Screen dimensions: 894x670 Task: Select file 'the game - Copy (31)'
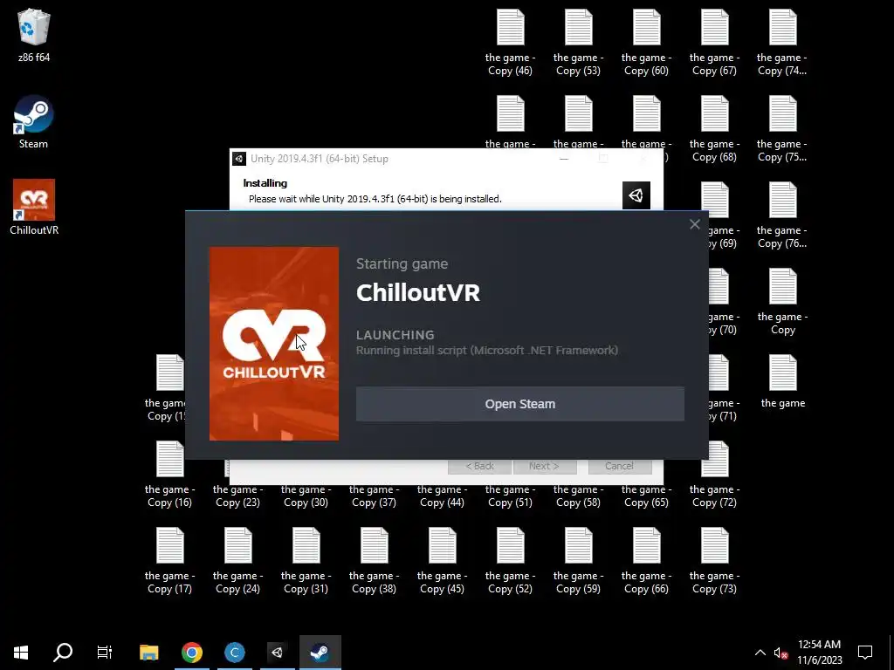pyautogui.click(x=306, y=561)
